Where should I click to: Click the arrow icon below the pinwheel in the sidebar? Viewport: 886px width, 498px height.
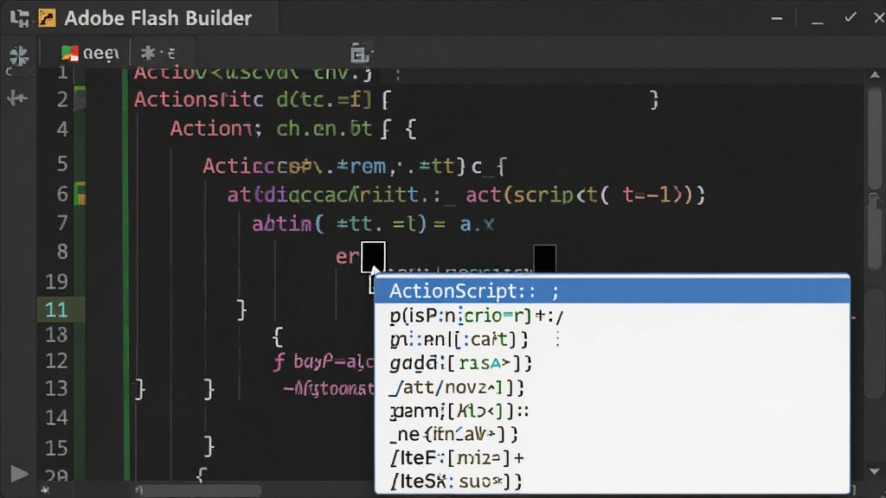coord(17,99)
